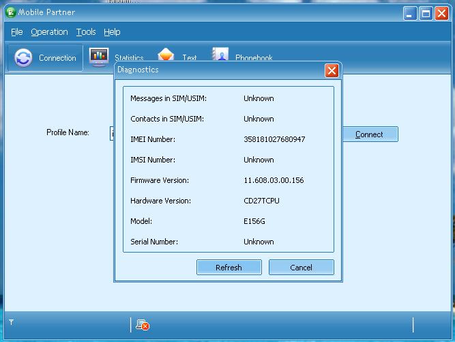Maximize the Mobile Partner window
Screen dimensions: 455x342
(x=426, y=12)
